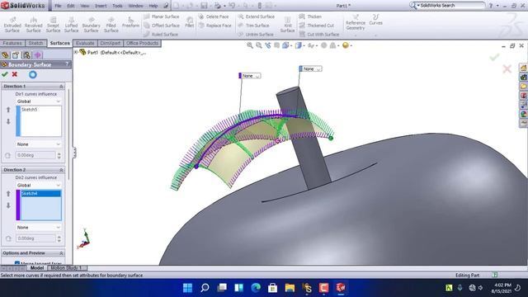Click the Extend Surface command
Screen dimensions: 528x297
(257, 16)
